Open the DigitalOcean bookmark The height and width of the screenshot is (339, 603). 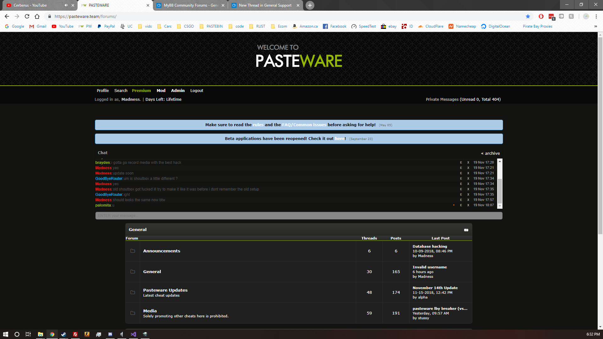pos(496,26)
